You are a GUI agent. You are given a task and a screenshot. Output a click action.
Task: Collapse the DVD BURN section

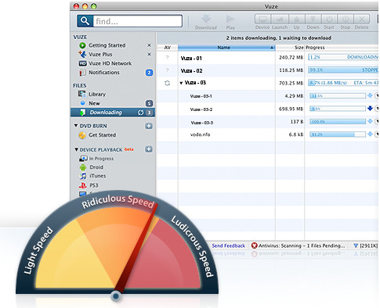point(76,126)
